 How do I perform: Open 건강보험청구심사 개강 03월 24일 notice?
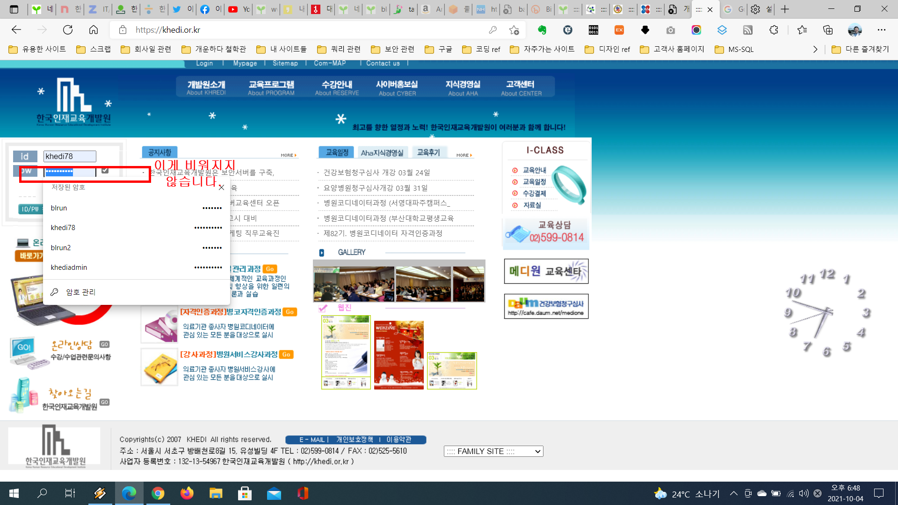[377, 173]
